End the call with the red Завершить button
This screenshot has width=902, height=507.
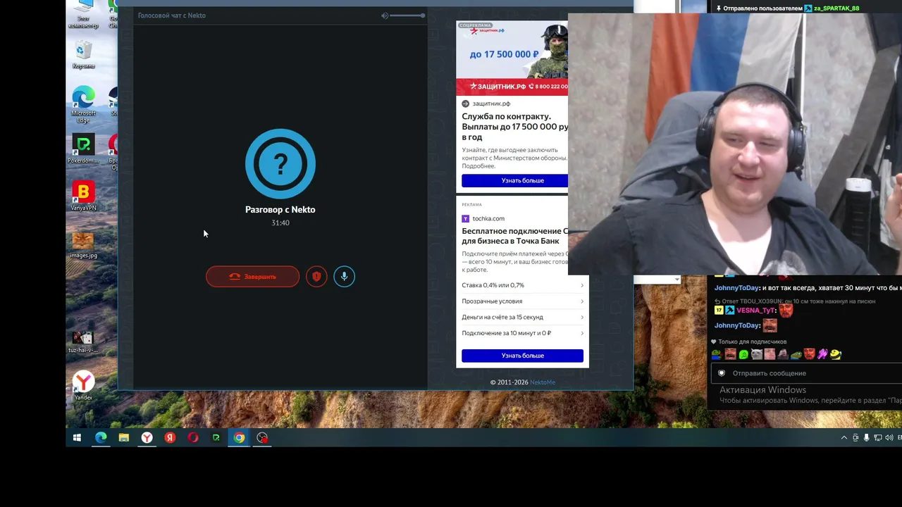[x=252, y=277]
